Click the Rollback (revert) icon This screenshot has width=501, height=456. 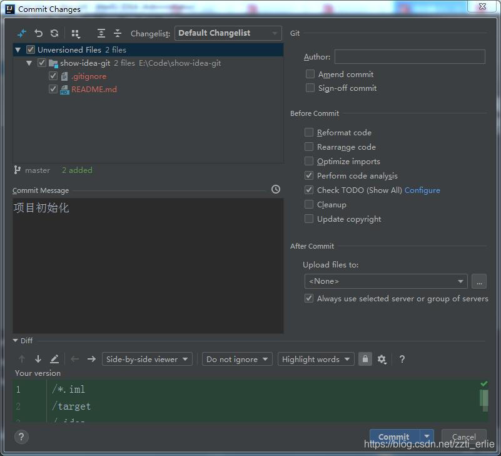click(39, 33)
